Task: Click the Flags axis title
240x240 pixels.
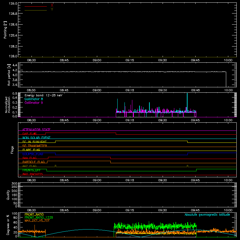Action: tap(12, 150)
